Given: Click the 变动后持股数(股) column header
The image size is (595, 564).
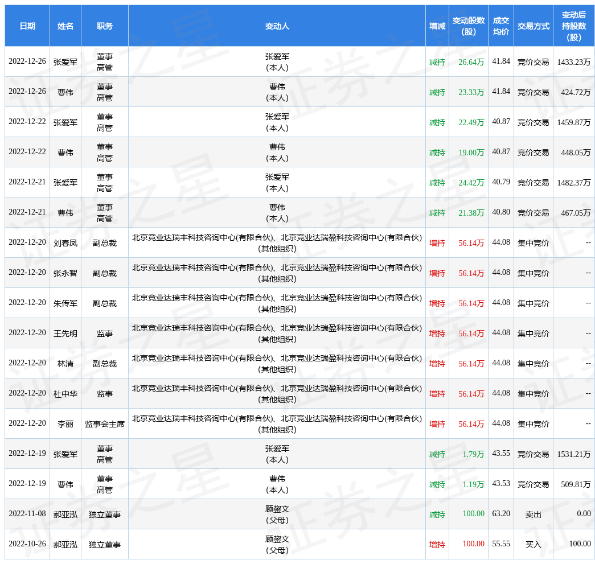Looking at the screenshot, I should pyautogui.click(x=574, y=26).
